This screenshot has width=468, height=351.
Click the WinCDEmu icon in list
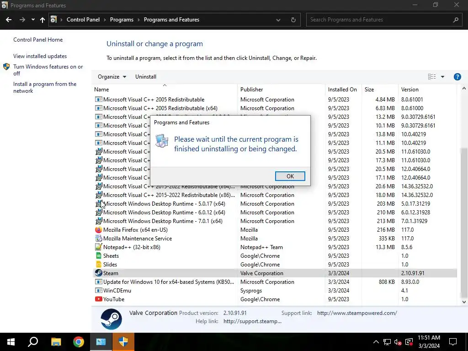point(99,290)
